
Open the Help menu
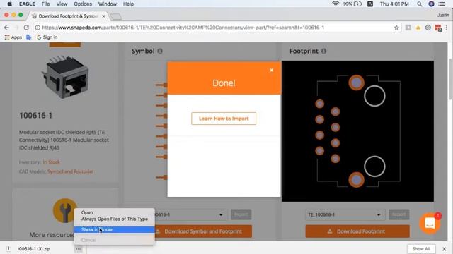point(128,4)
